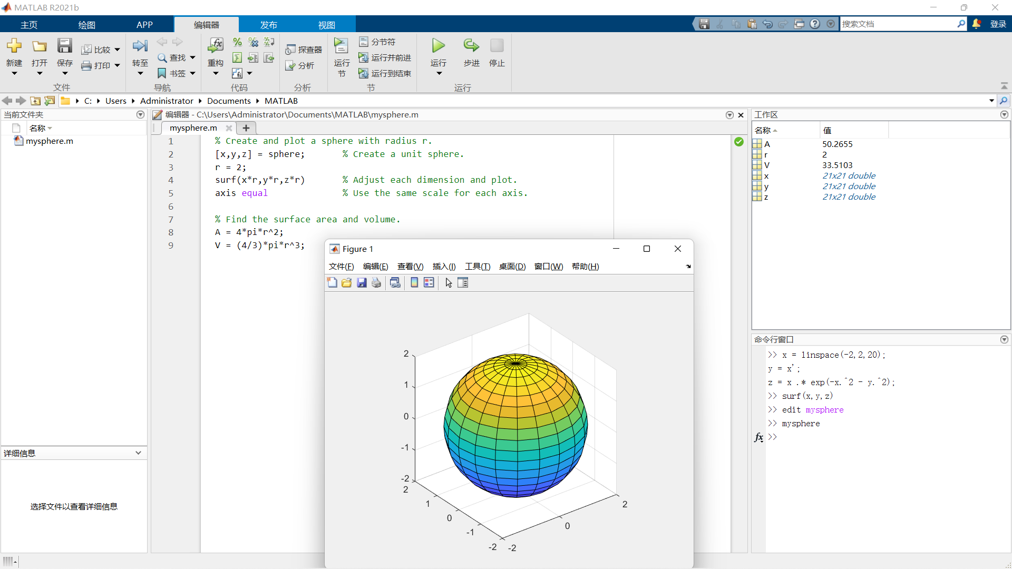The width and height of the screenshot is (1012, 569).
Task: Switch to the 视图 (View) tab
Action: [x=327, y=25]
